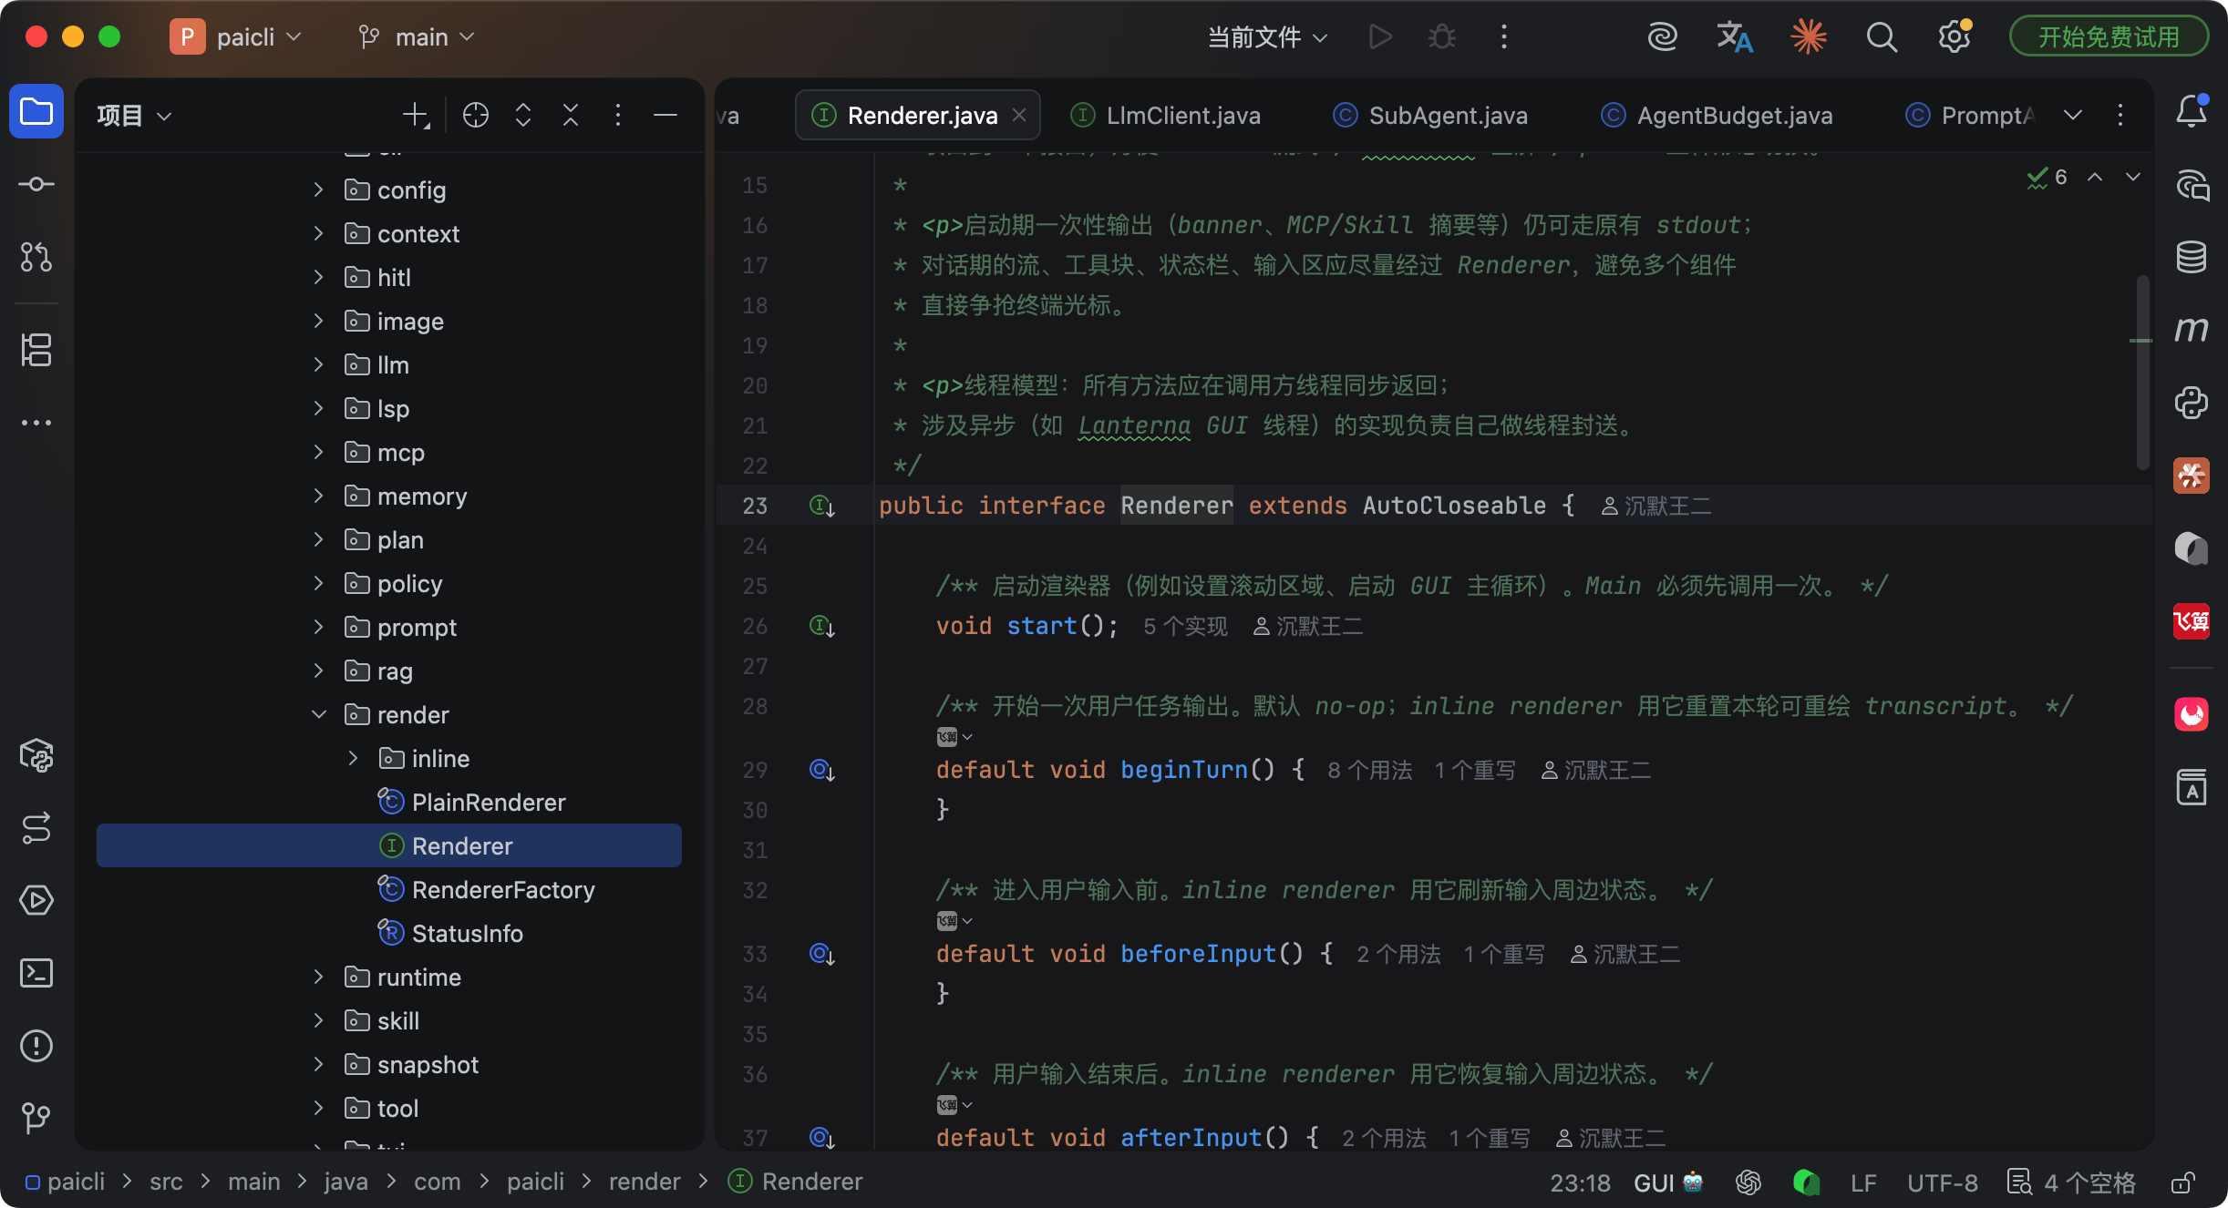
Task: Click Search Everywhere magnifier icon
Action: pyautogui.click(x=1882, y=37)
